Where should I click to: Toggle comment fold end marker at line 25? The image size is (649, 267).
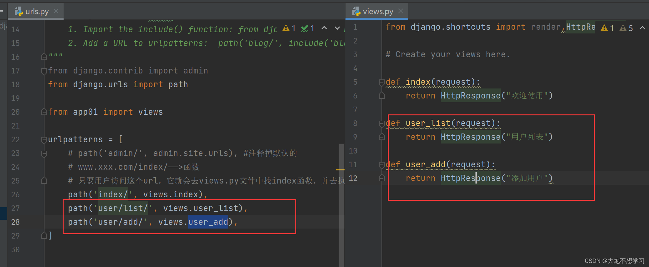point(44,181)
